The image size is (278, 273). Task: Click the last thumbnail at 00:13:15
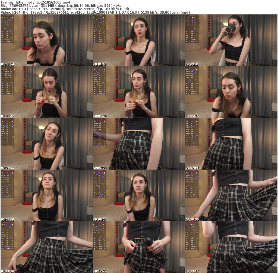pyautogui.click(x=231, y=247)
